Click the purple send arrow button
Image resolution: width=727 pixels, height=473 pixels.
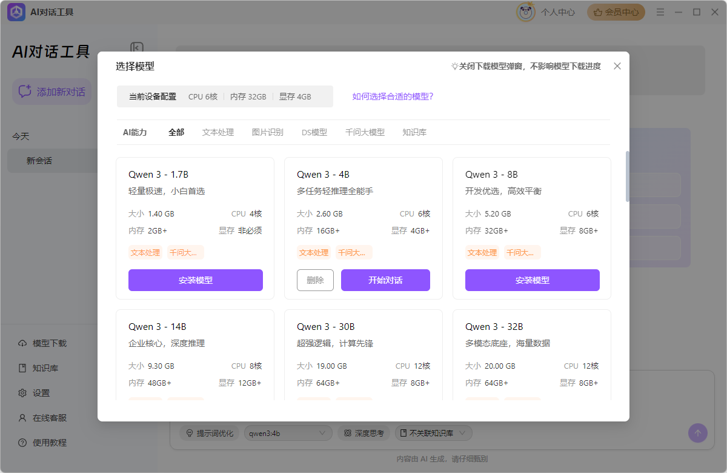(697, 433)
